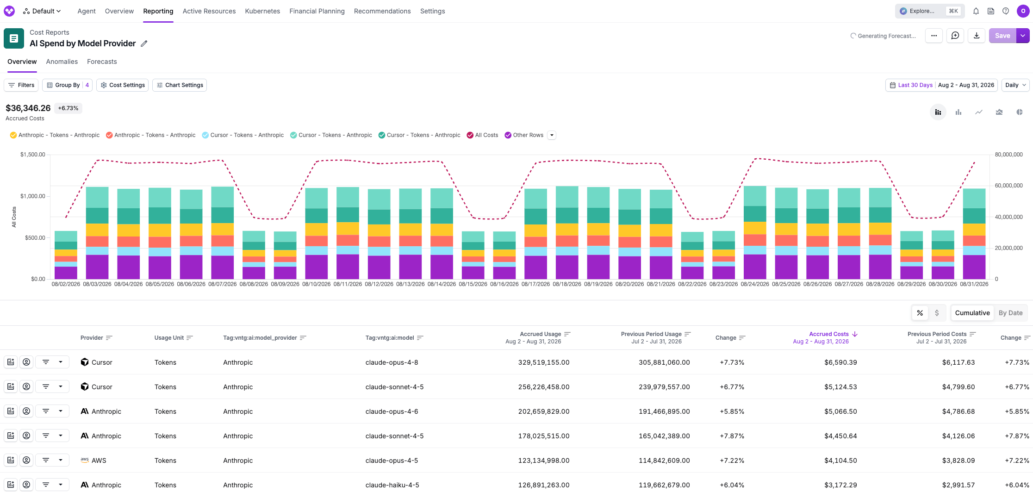Switch to the Anomalies tab

pyautogui.click(x=62, y=62)
